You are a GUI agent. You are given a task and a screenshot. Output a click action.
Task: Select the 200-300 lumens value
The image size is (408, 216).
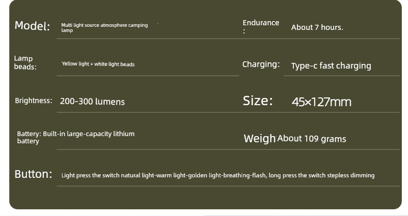(92, 102)
